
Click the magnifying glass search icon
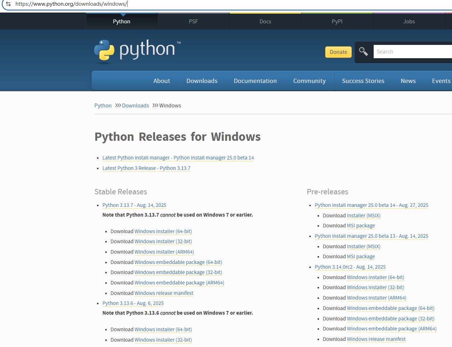(364, 52)
